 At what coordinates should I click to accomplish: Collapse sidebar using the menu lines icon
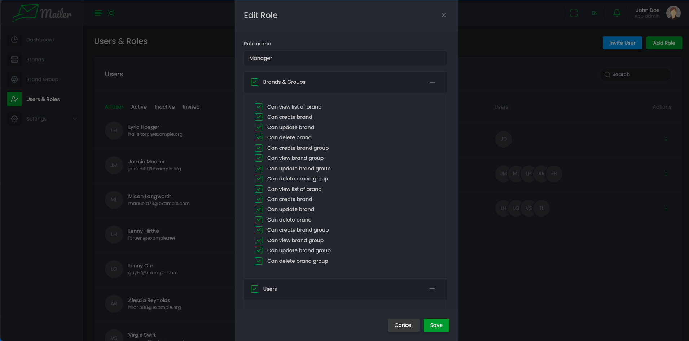click(98, 13)
